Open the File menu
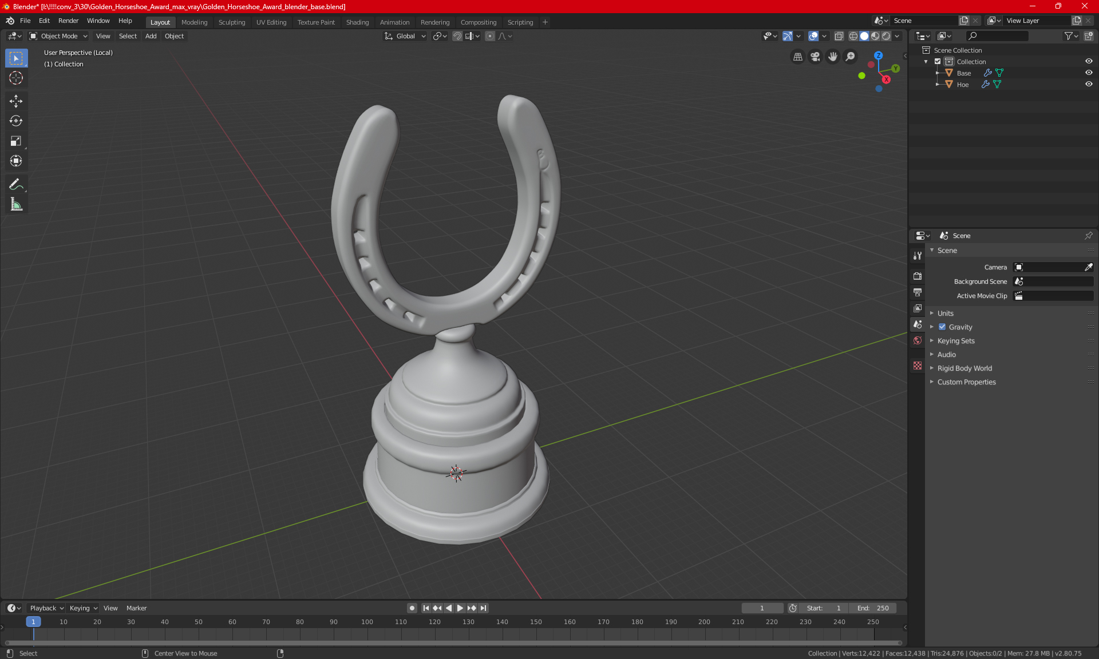The width and height of the screenshot is (1099, 659). click(x=25, y=21)
